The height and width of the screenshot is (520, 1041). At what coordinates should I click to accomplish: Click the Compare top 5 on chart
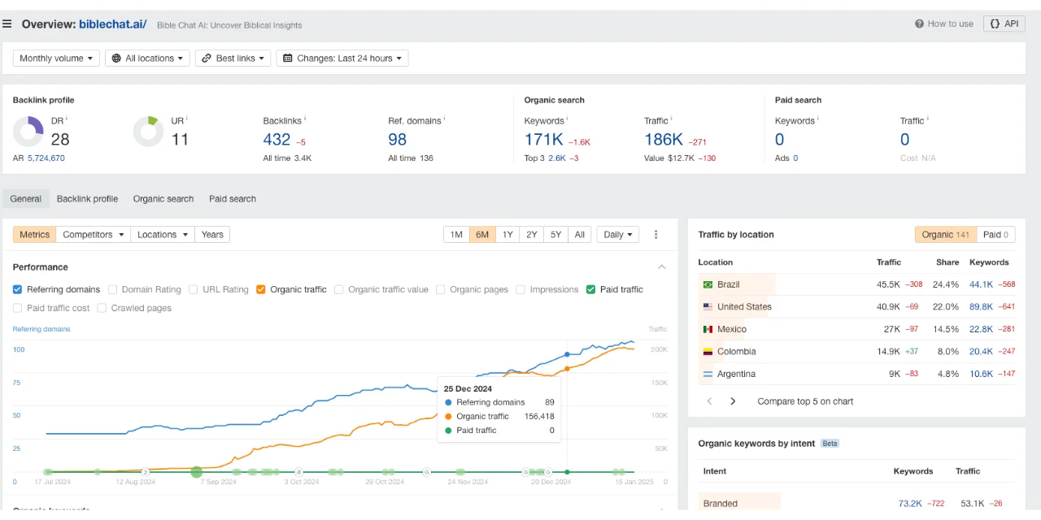(805, 401)
